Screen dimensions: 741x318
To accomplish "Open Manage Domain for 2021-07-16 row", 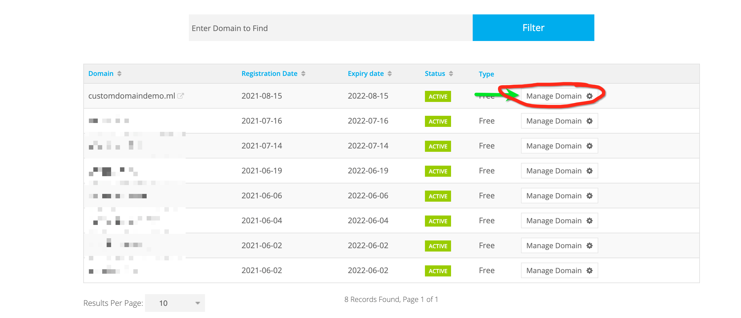I will coord(559,121).
